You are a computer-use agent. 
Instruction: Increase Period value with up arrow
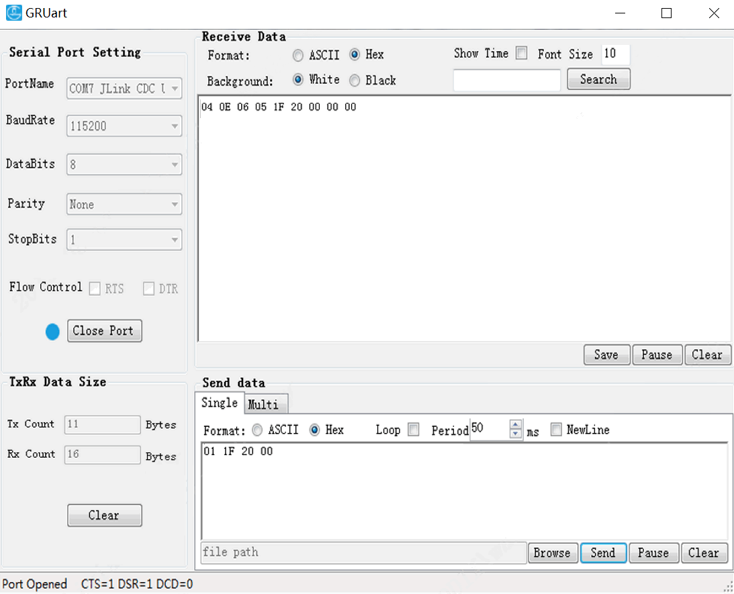[516, 425]
